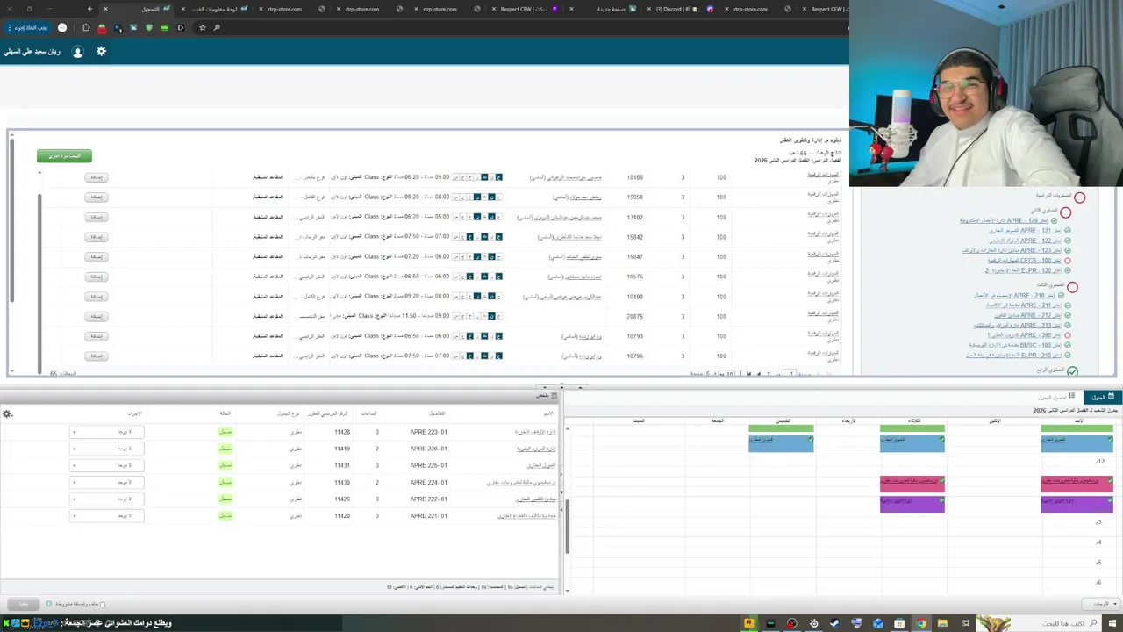Select Sunday blue course block in schedule

point(1077,443)
